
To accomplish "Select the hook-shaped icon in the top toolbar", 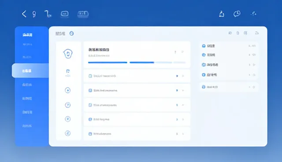I will (x=48, y=14).
